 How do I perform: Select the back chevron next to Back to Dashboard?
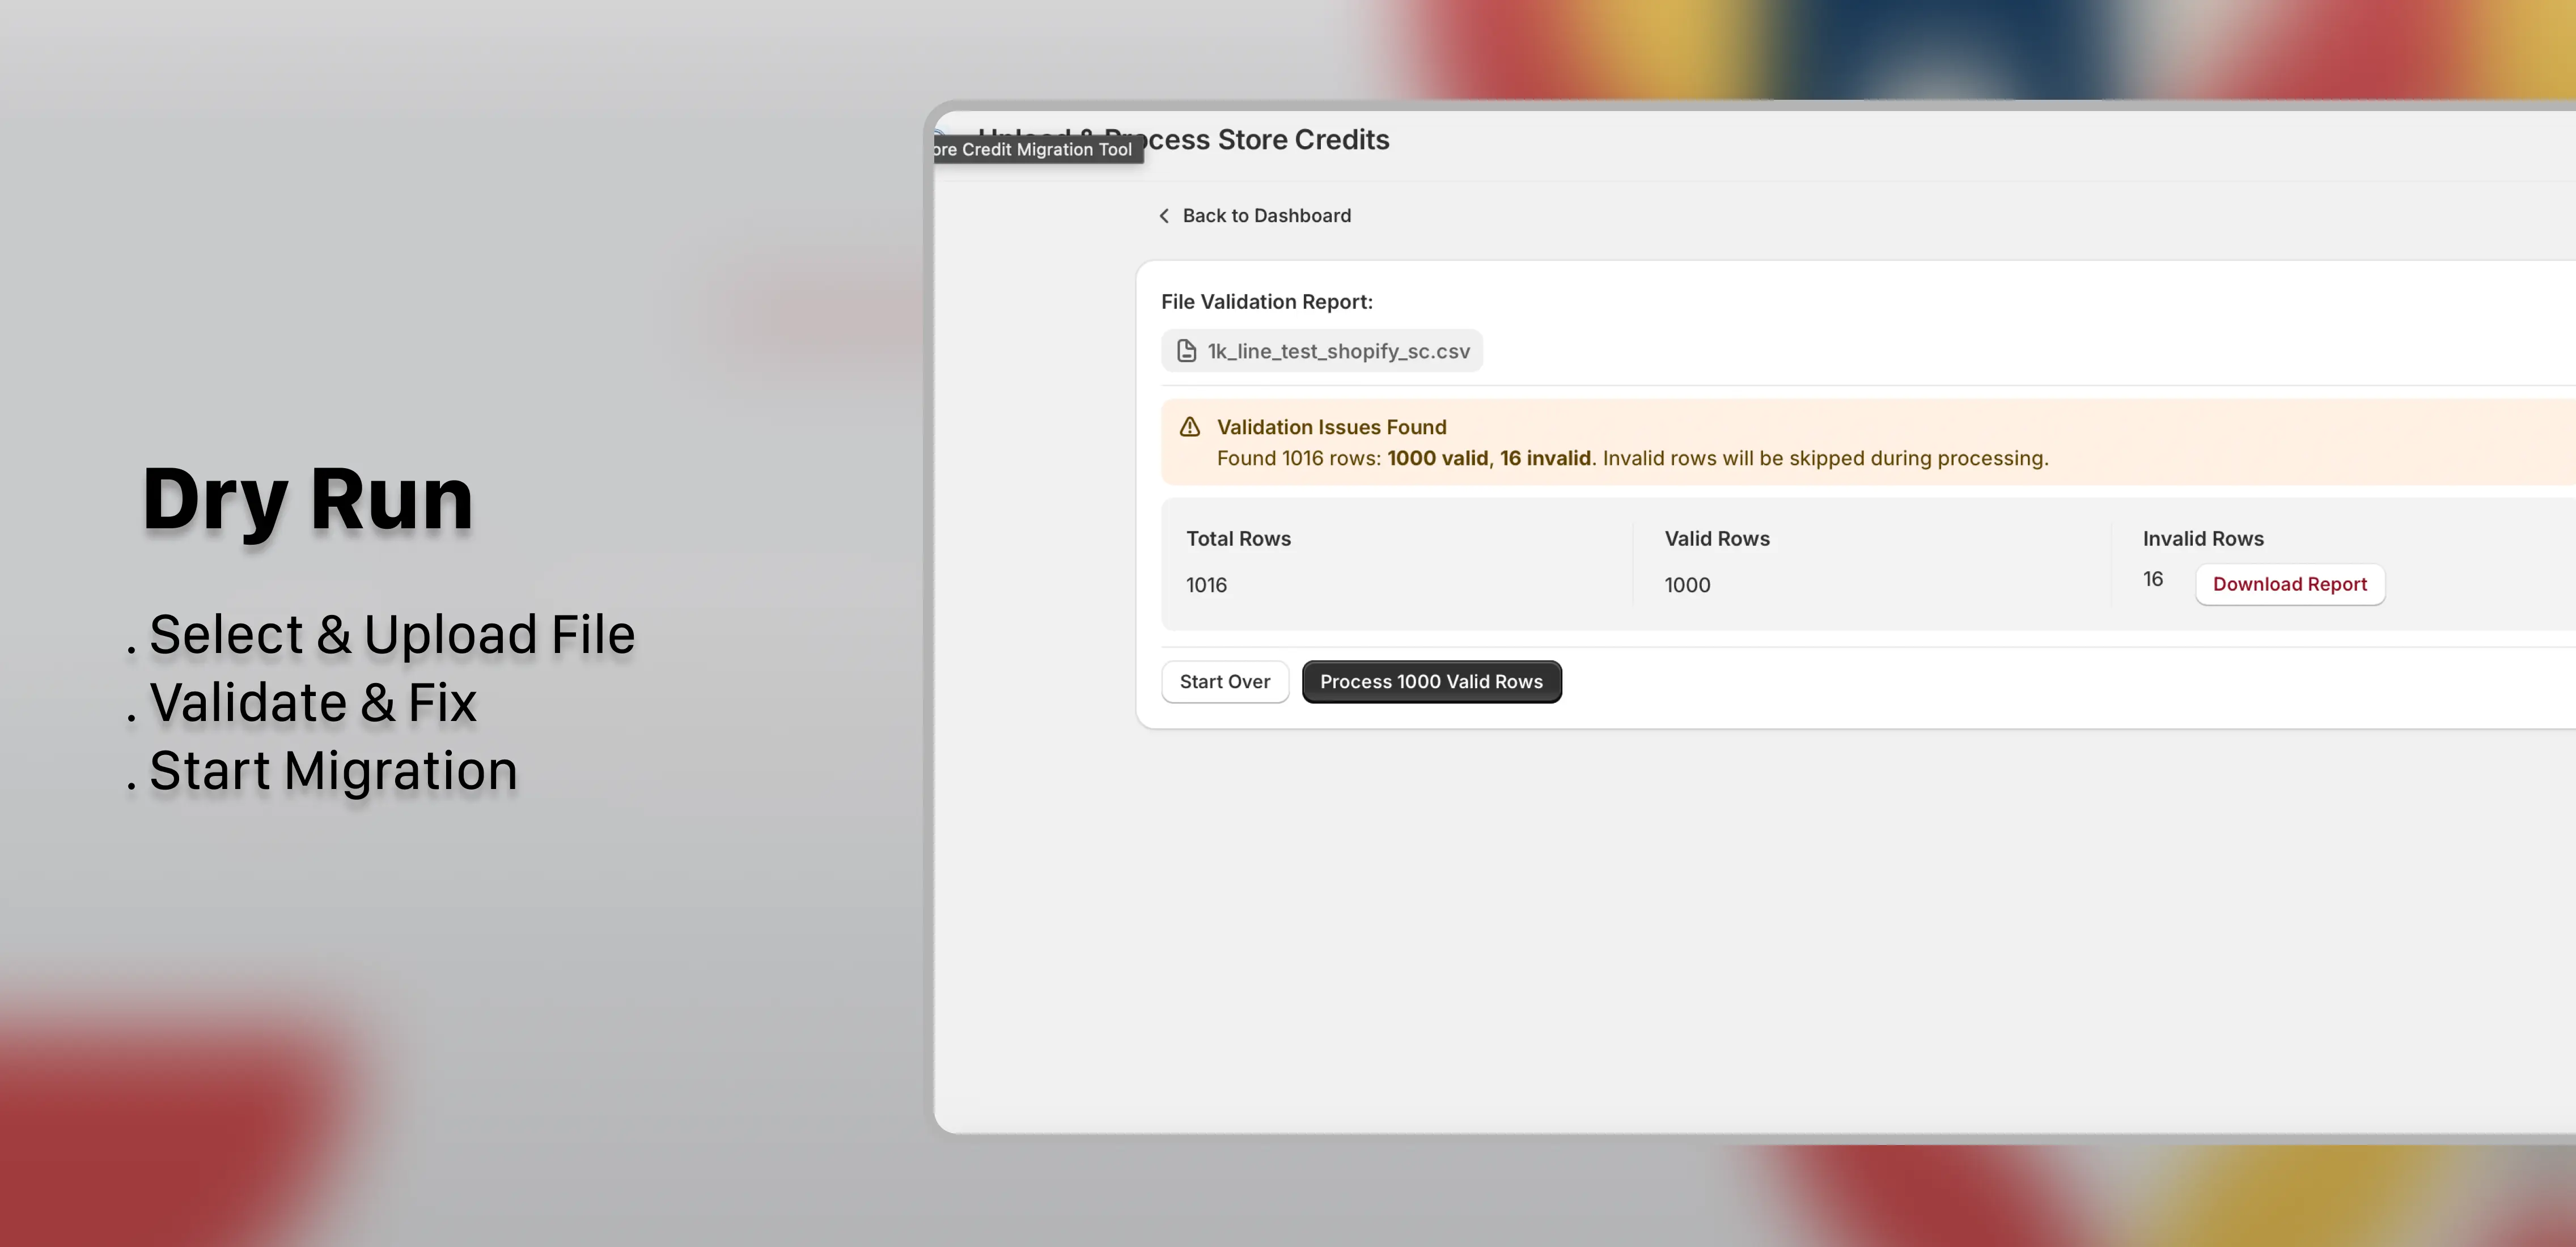(1163, 215)
